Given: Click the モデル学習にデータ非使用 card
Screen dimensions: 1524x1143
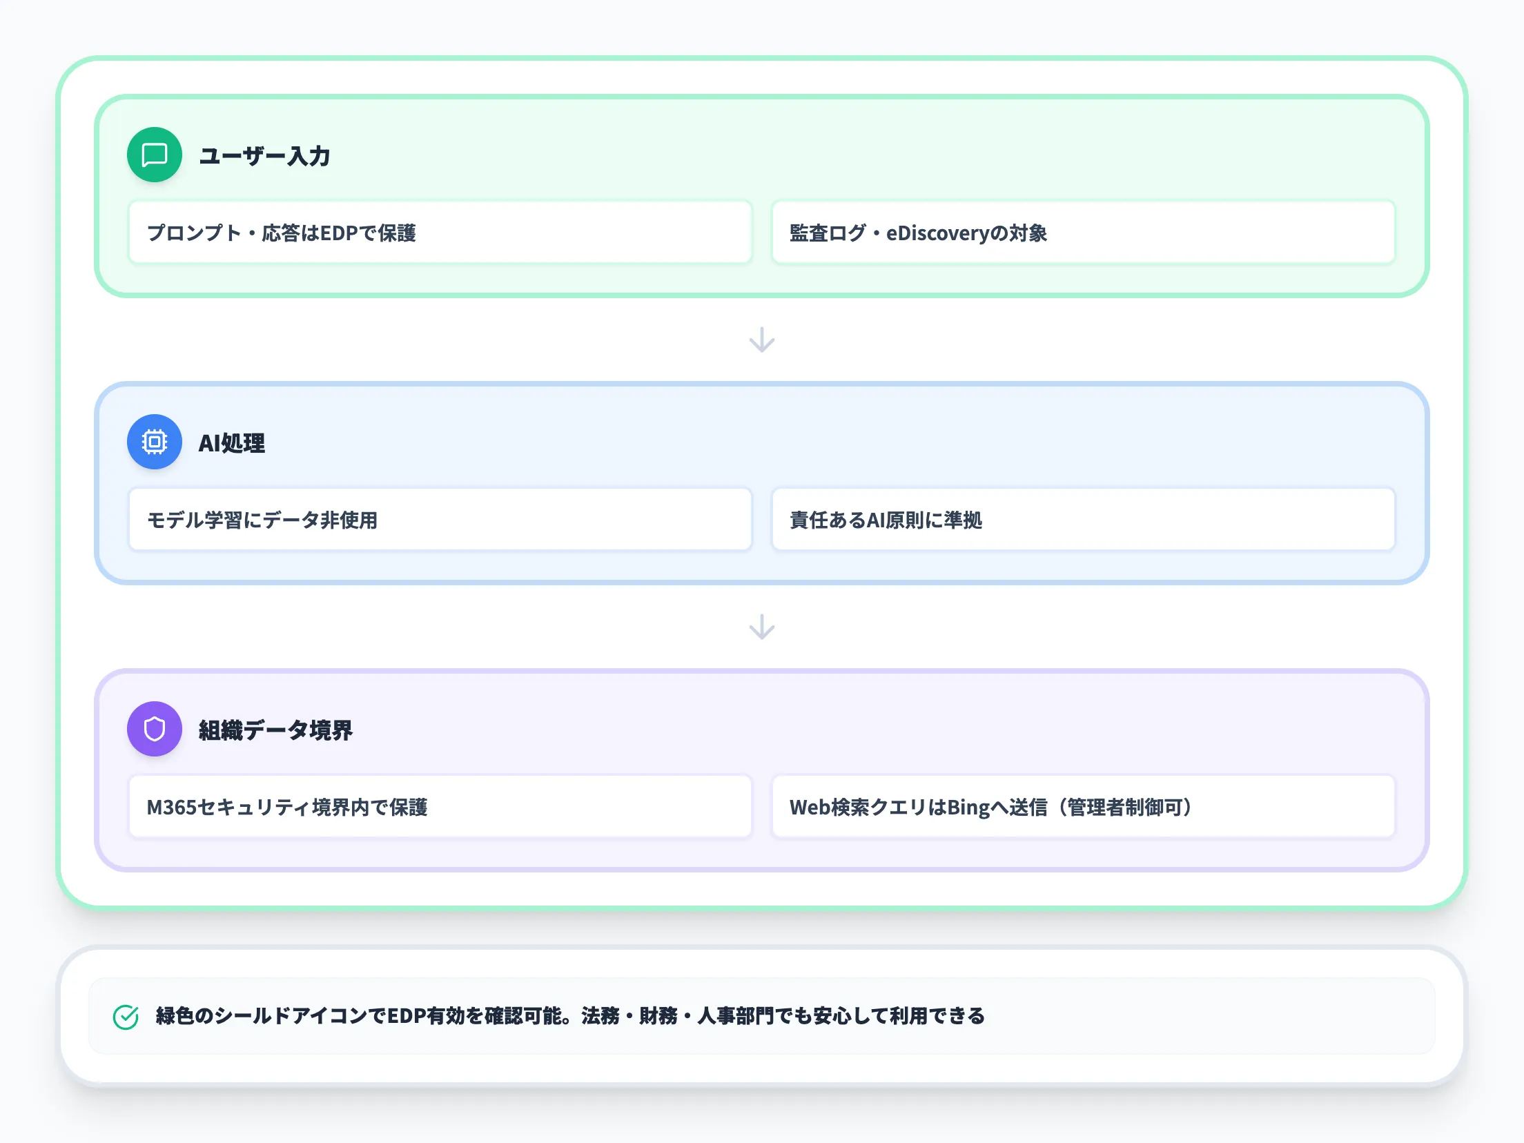Looking at the screenshot, I should pos(440,520).
